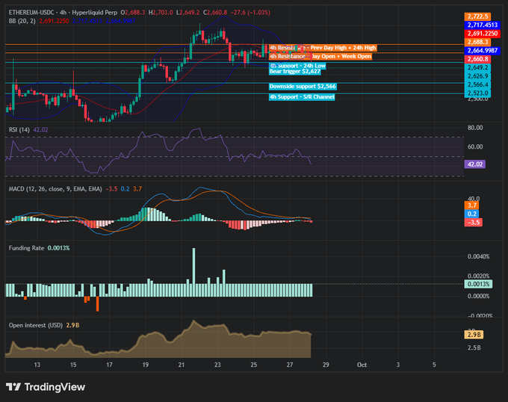Click the change value -27.6 (-1.03%)
Image resolution: width=508 pixels, height=402 pixels.
point(250,13)
